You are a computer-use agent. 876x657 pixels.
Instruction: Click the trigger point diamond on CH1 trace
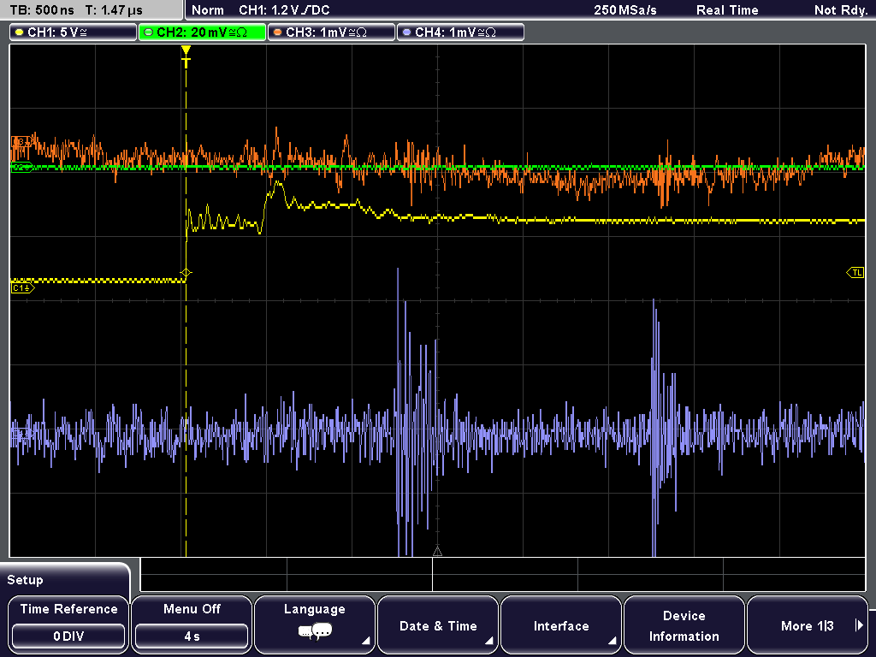[186, 273]
